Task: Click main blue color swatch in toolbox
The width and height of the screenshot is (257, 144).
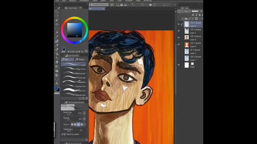Action: click(56, 88)
